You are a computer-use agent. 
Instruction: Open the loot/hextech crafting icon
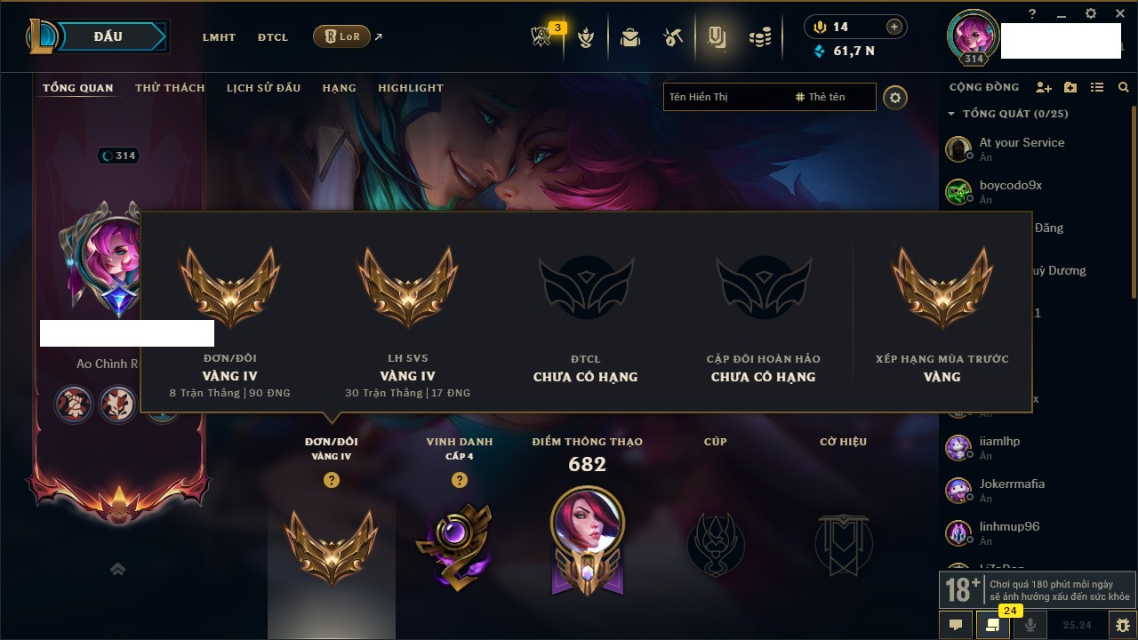[673, 37]
